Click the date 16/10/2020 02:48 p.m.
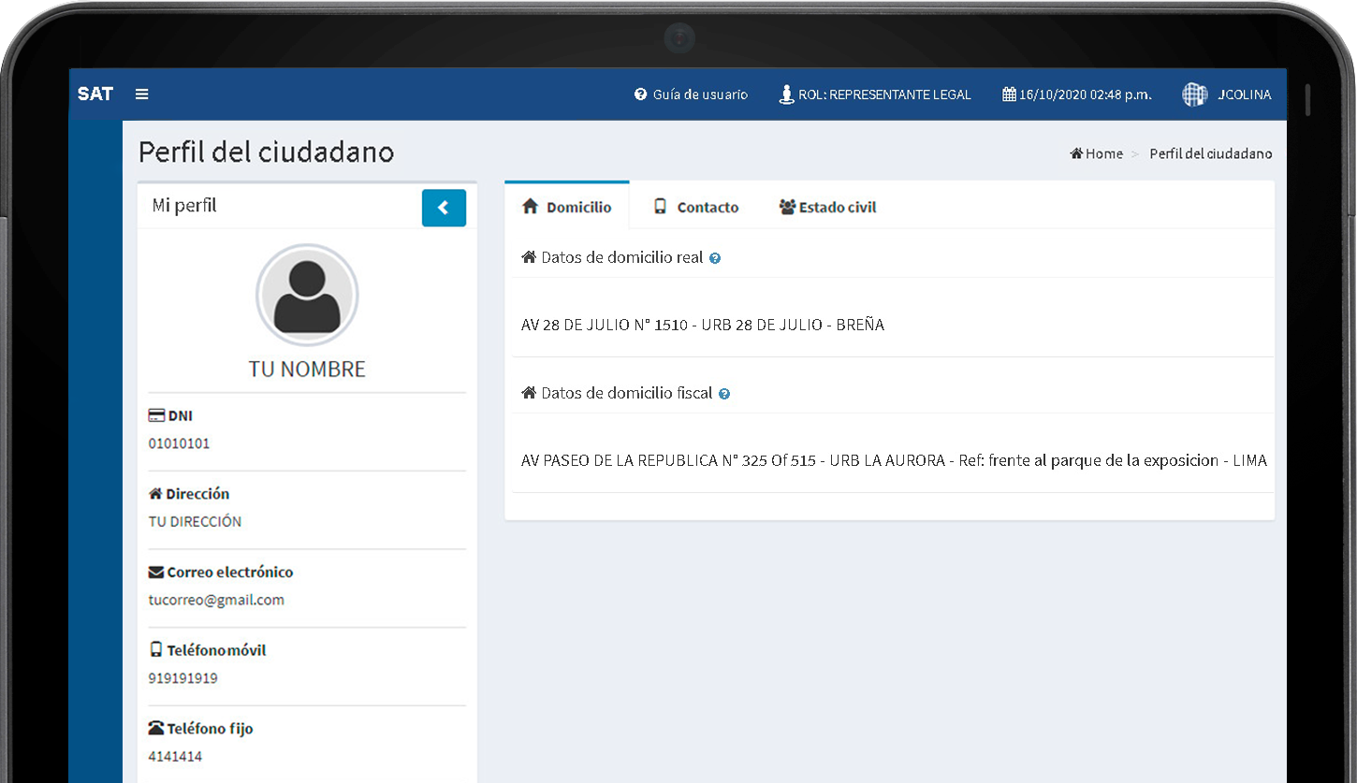The image size is (1357, 783). pos(1086,94)
